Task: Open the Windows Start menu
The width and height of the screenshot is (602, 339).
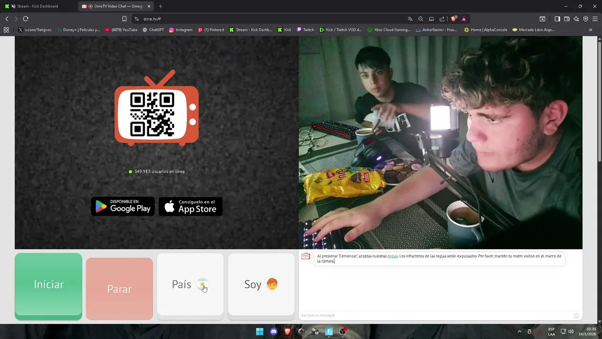Action: (260, 331)
